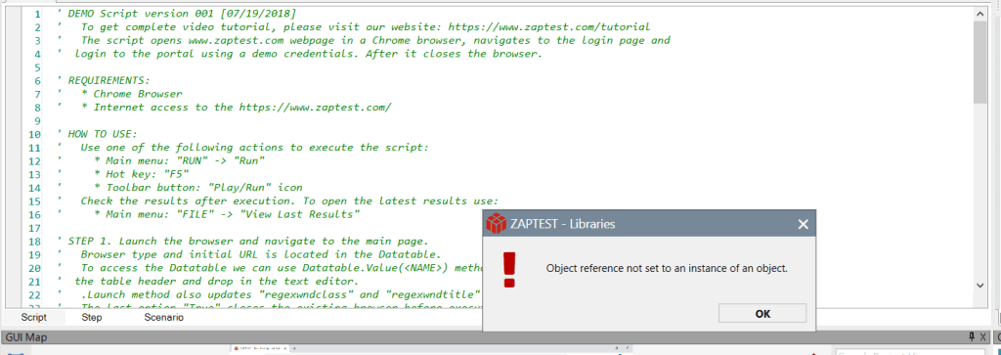1001x355 pixels.
Task: Click 'Internet access' text on line 8
Action: pyautogui.click(x=143, y=108)
